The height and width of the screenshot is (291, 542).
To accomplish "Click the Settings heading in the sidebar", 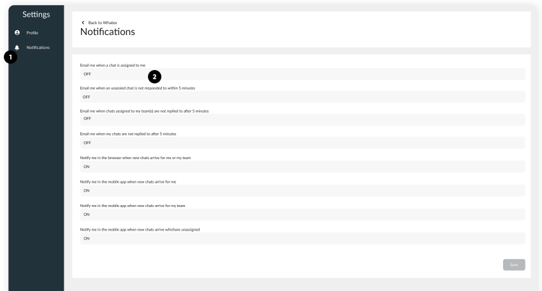I will tap(36, 14).
